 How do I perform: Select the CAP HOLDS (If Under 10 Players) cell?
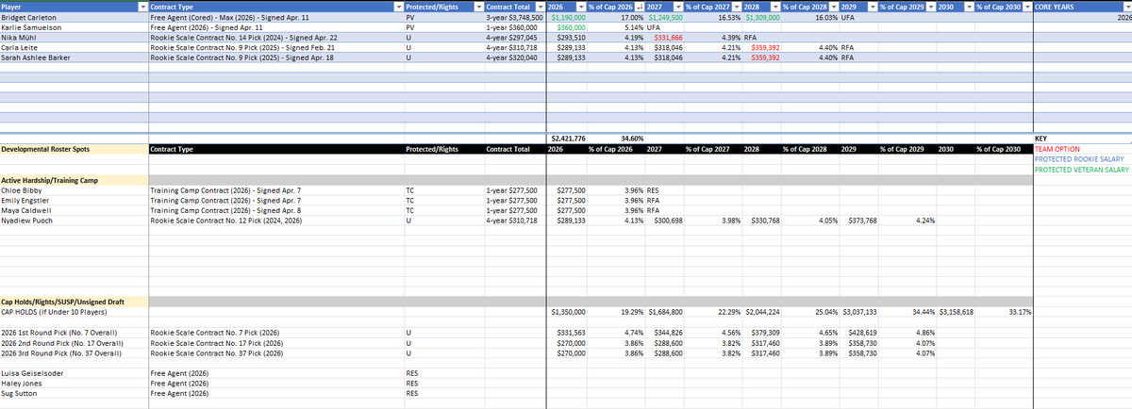coord(74,312)
